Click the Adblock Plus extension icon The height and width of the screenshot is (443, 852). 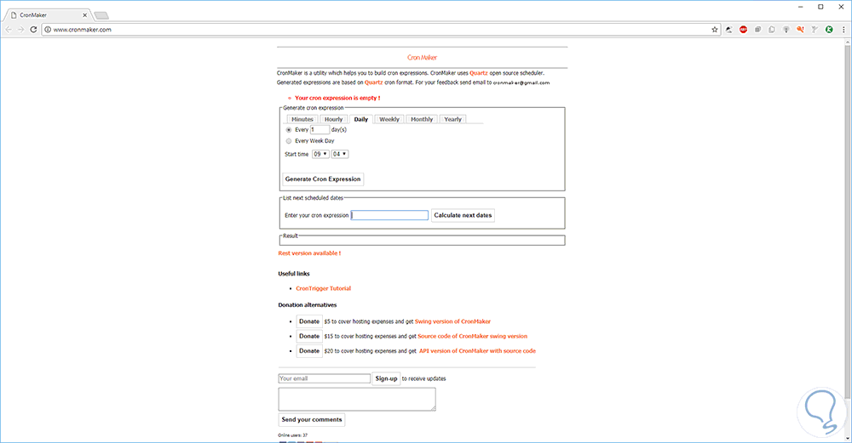click(743, 30)
